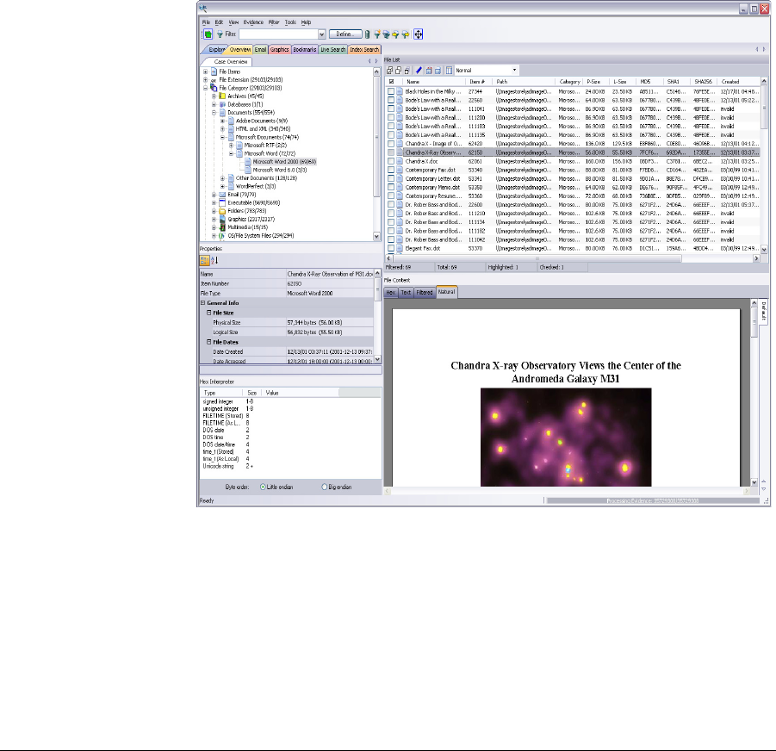Click the Define... button
Screen dimensions: 776x751
click(345, 34)
